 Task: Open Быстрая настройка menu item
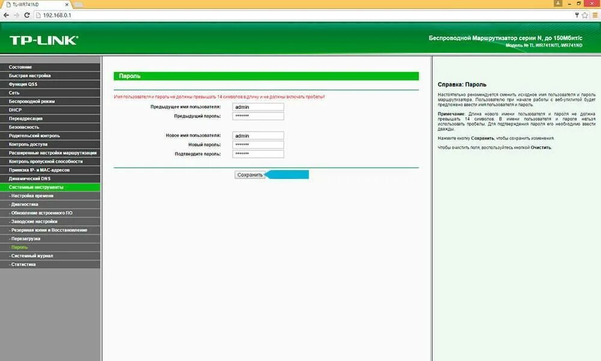coord(50,76)
